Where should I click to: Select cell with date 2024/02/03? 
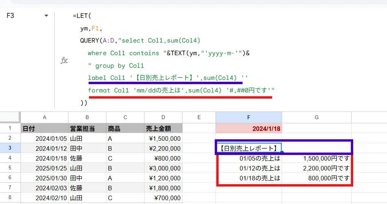(x=44, y=188)
